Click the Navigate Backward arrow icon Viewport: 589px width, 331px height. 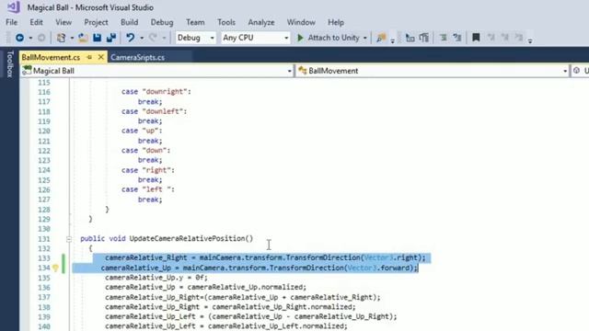coord(19,38)
